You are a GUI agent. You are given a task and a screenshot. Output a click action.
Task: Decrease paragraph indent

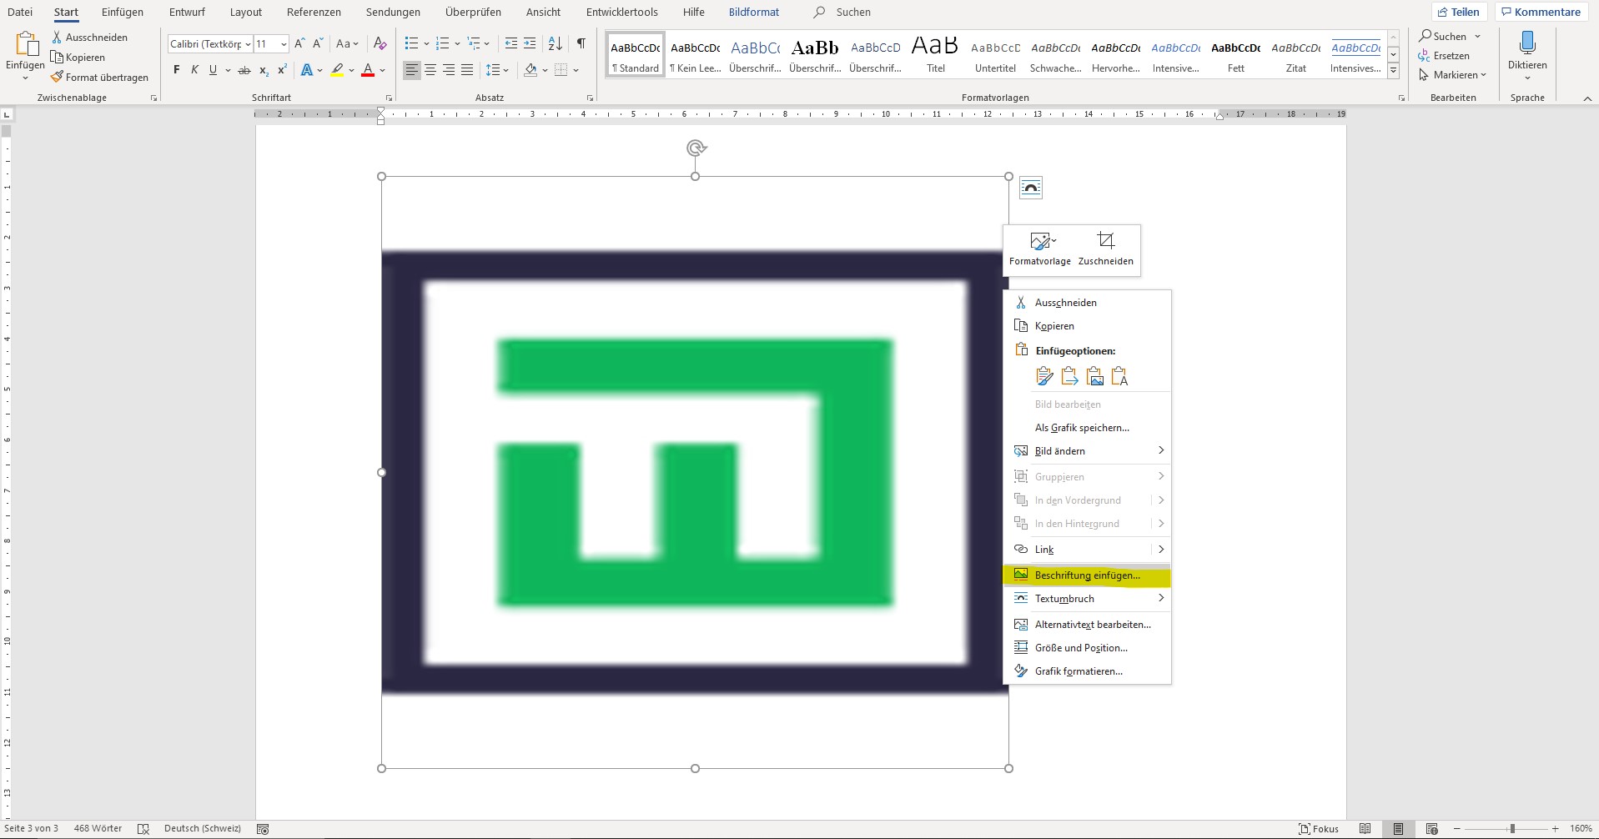click(x=511, y=43)
